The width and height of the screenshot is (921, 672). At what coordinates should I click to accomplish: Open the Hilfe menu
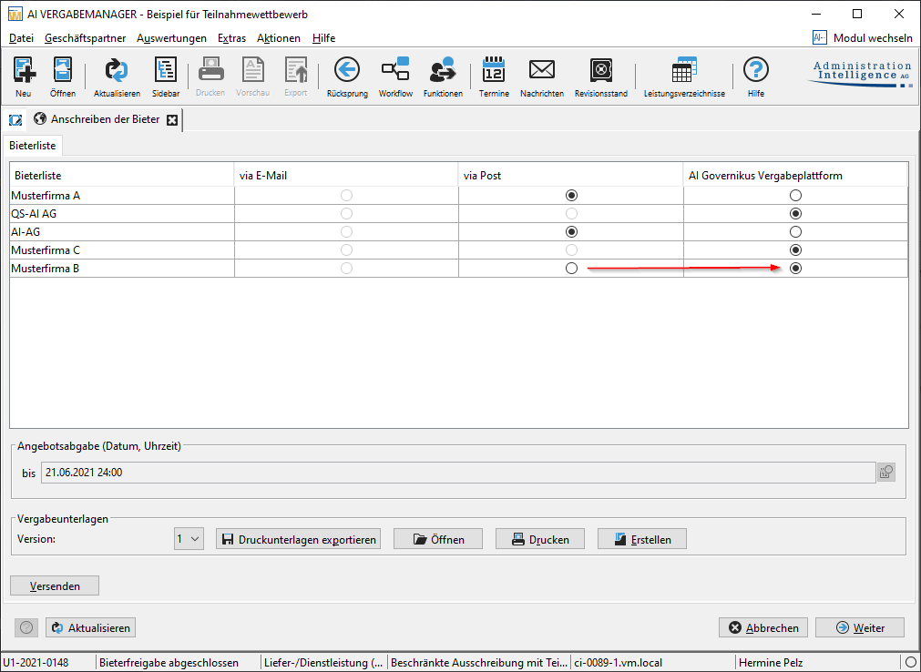(323, 38)
